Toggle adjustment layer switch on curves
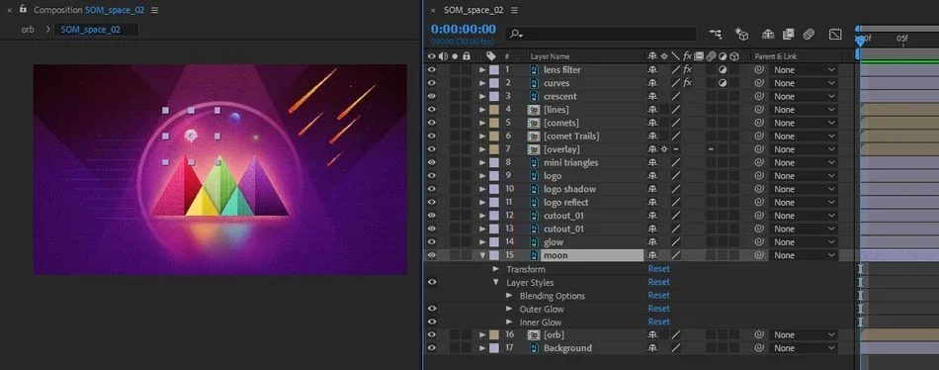 coord(723,83)
